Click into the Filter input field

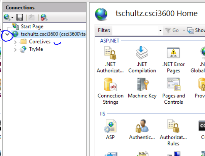[x=135, y=31]
